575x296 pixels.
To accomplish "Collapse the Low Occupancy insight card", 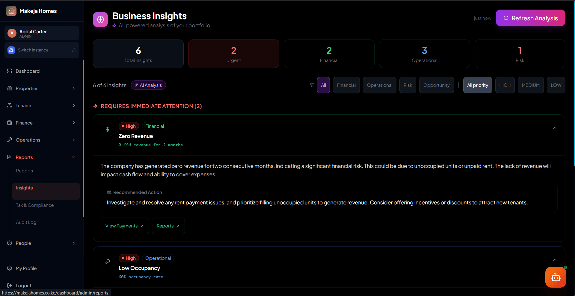I will pyautogui.click(x=555, y=260).
